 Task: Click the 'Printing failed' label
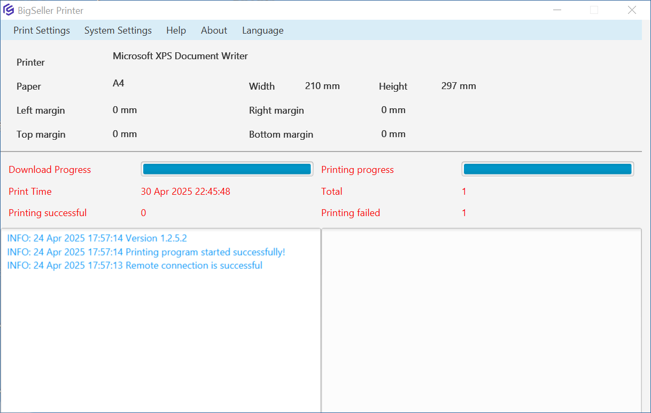pos(351,213)
